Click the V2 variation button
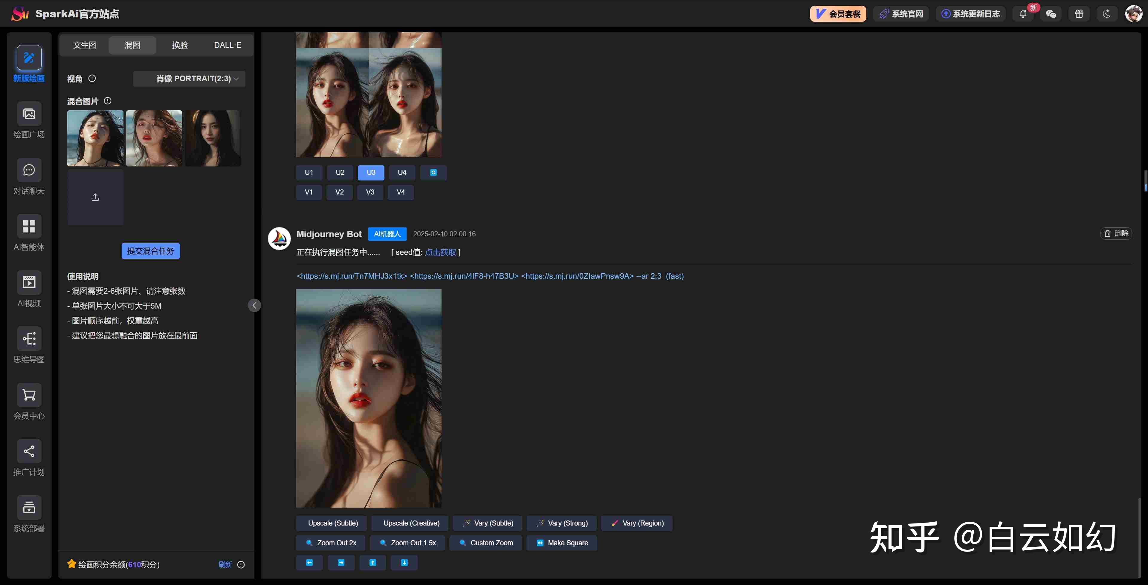 coord(340,192)
